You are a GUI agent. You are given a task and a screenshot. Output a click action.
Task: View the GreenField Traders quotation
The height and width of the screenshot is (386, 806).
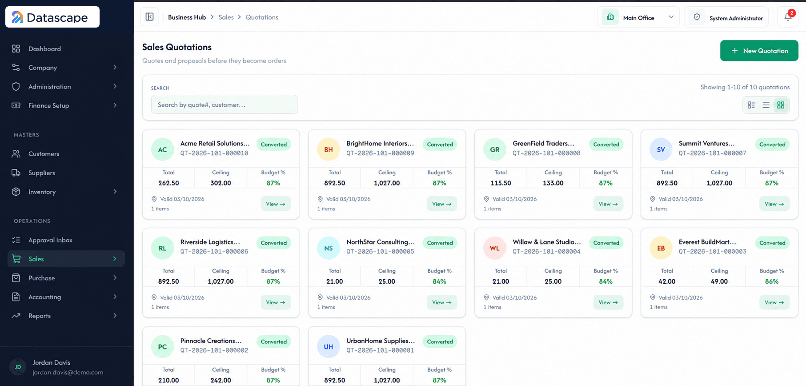[608, 204]
